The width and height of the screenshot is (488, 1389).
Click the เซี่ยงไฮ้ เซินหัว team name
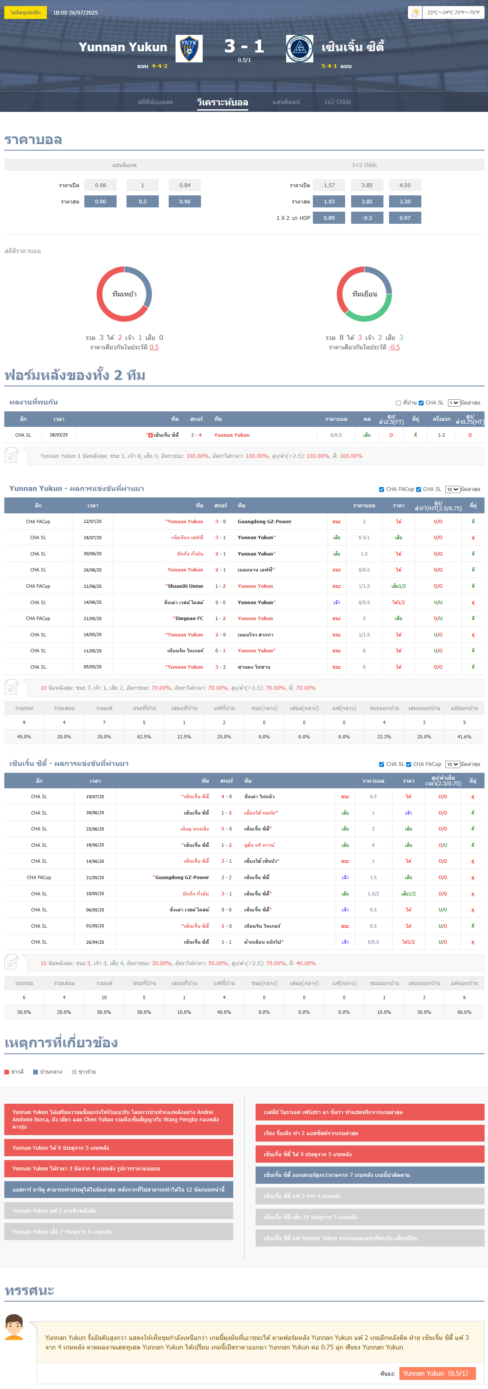click(261, 861)
